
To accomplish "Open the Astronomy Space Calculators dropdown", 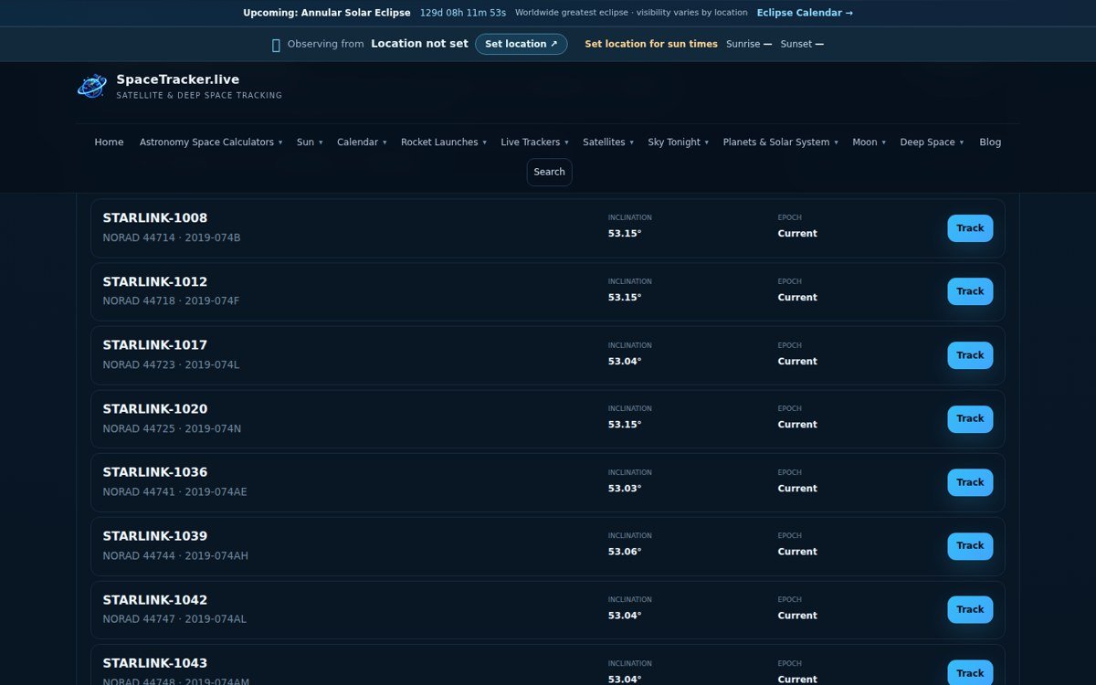I will click(211, 142).
